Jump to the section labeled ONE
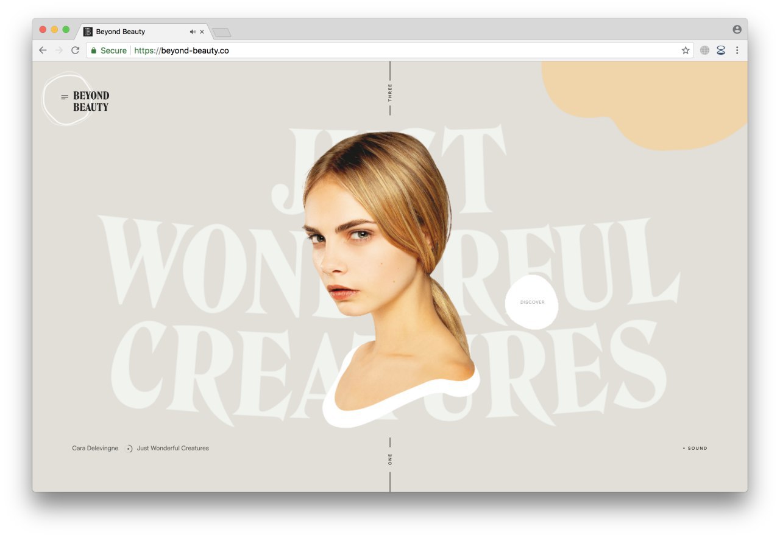This screenshot has width=780, height=538. pos(390,459)
